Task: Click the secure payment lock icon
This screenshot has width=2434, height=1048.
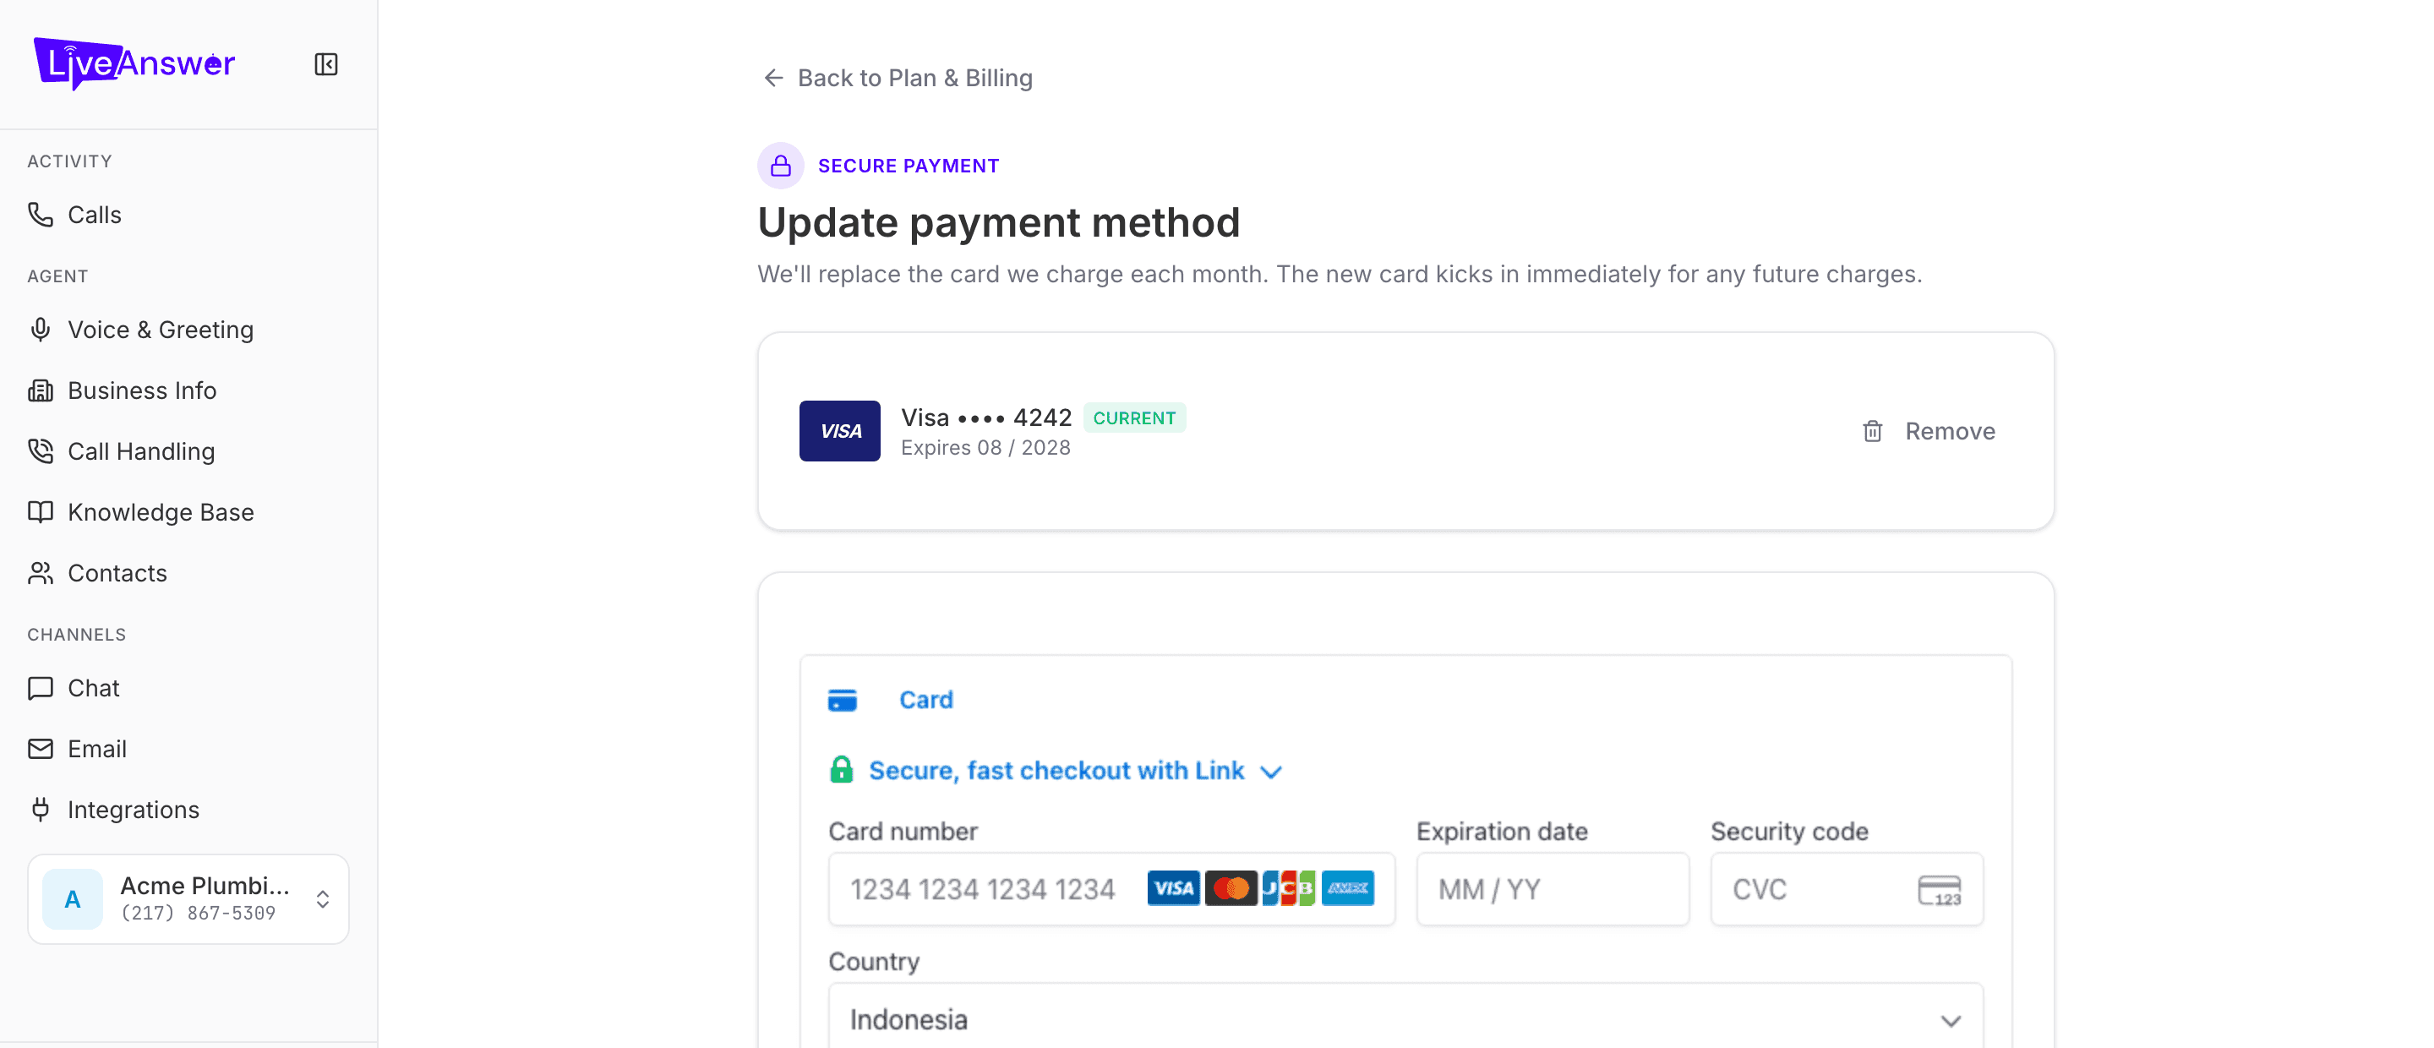Action: (780, 166)
